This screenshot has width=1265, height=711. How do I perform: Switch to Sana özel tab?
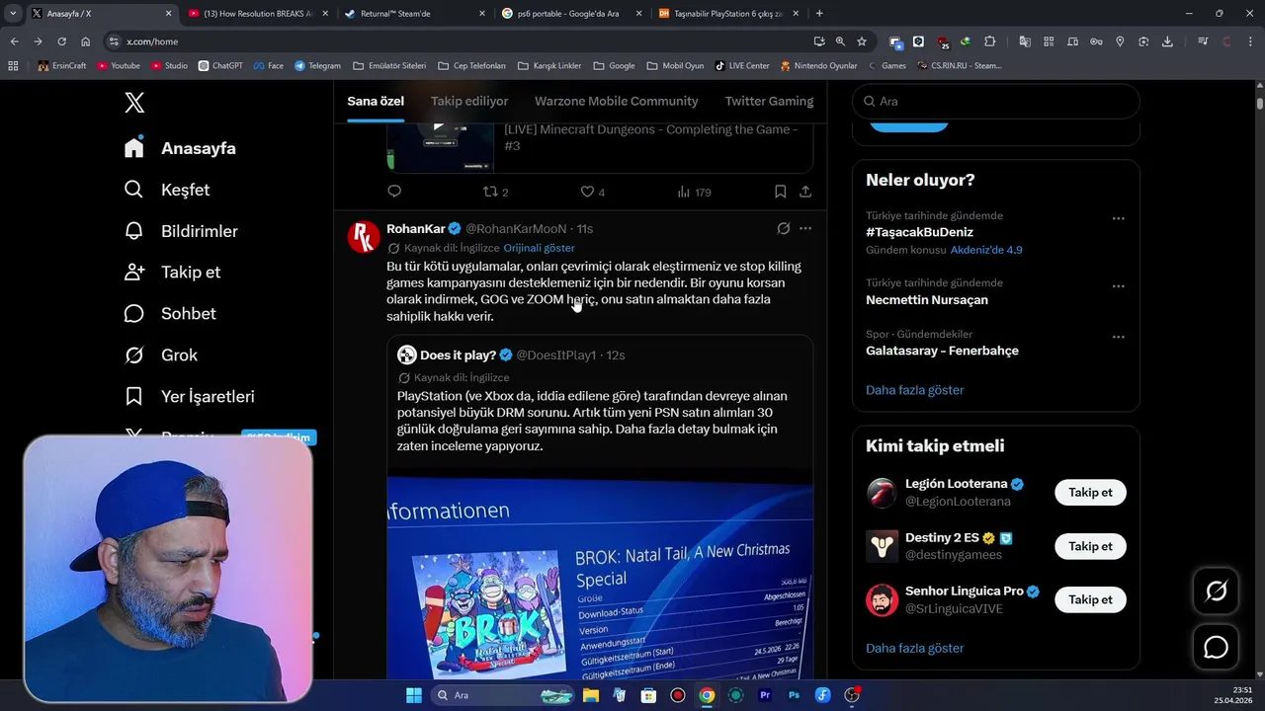click(x=376, y=101)
